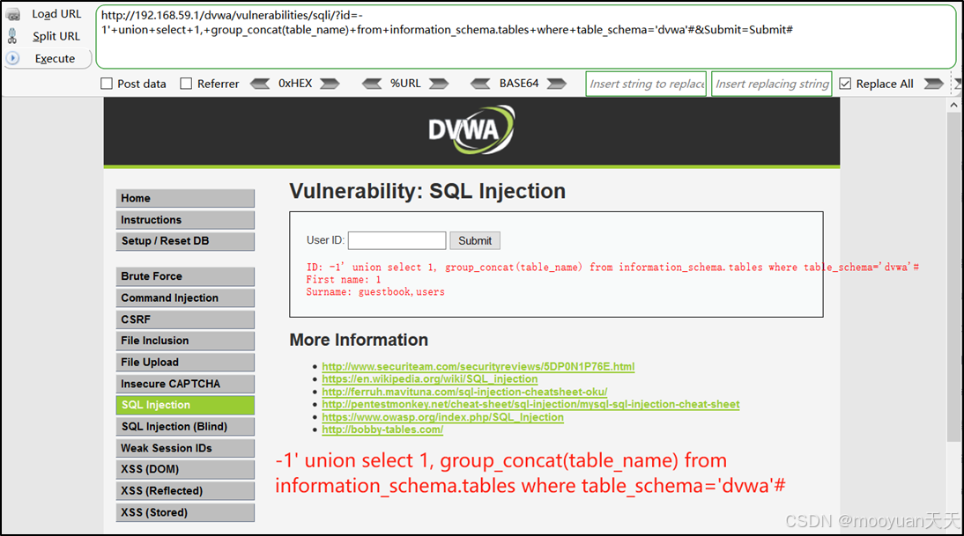Focus Insert replacing string field
Image resolution: width=964 pixels, height=536 pixels.
click(x=772, y=84)
